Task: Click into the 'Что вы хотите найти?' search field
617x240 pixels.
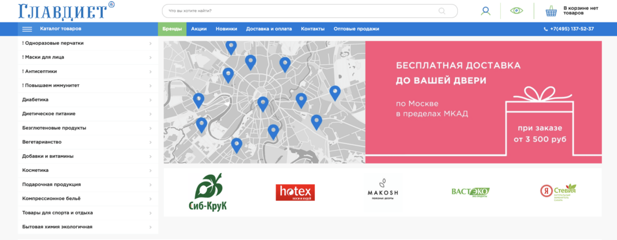Action: coord(310,11)
